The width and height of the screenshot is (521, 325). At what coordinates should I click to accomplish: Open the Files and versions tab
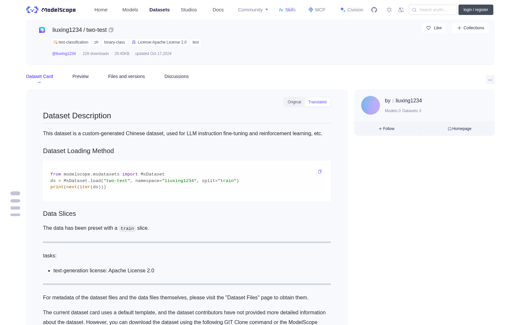[126, 76]
